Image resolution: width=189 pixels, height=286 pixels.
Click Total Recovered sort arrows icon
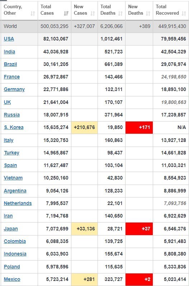click(184, 14)
